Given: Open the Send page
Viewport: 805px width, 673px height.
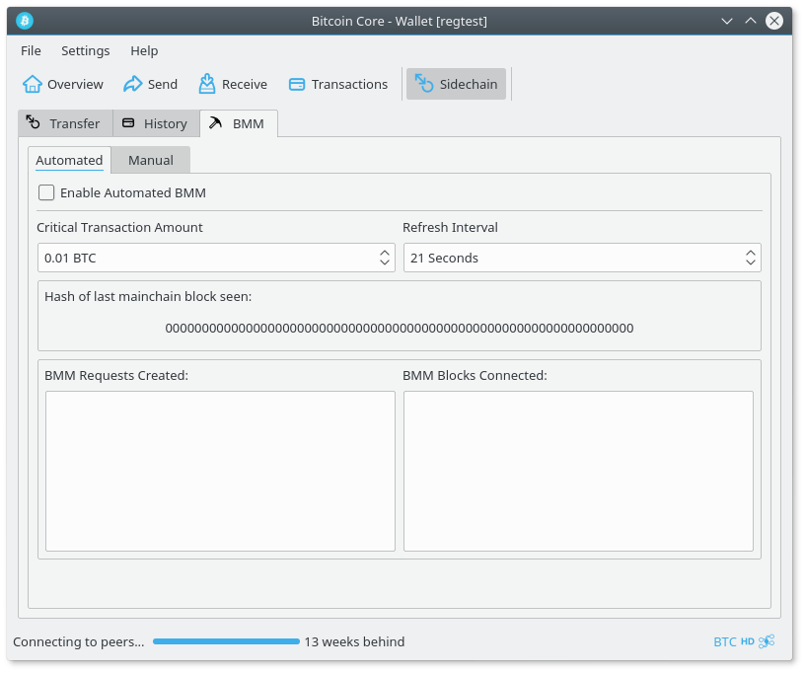Looking at the screenshot, I should pyautogui.click(x=150, y=84).
